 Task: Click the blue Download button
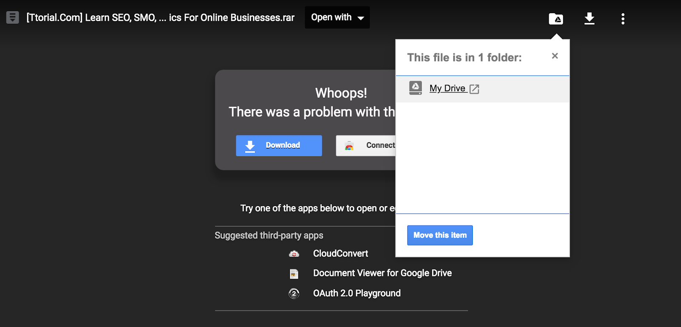(279, 146)
